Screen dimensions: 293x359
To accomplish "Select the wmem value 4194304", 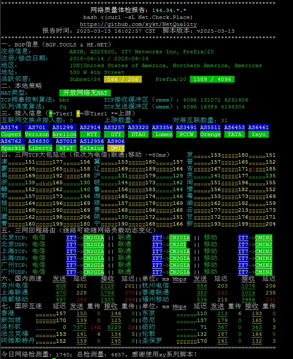I will point(233,107).
